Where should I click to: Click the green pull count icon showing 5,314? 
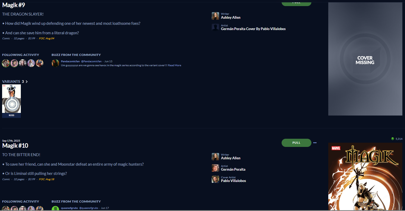393,139
